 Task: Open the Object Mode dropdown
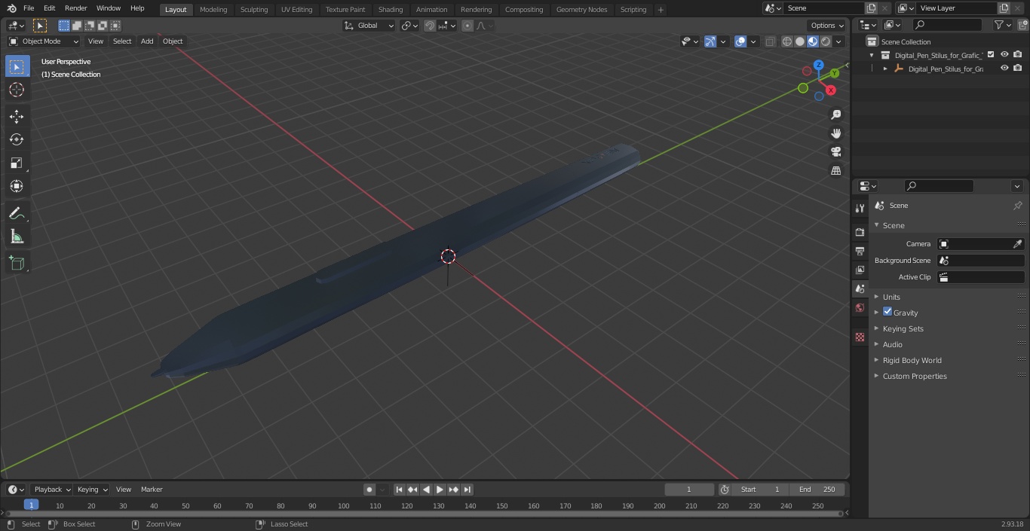coord(44,41)
